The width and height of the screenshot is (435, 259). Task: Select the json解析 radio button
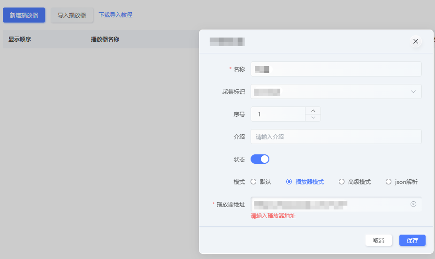pos(389,182)
